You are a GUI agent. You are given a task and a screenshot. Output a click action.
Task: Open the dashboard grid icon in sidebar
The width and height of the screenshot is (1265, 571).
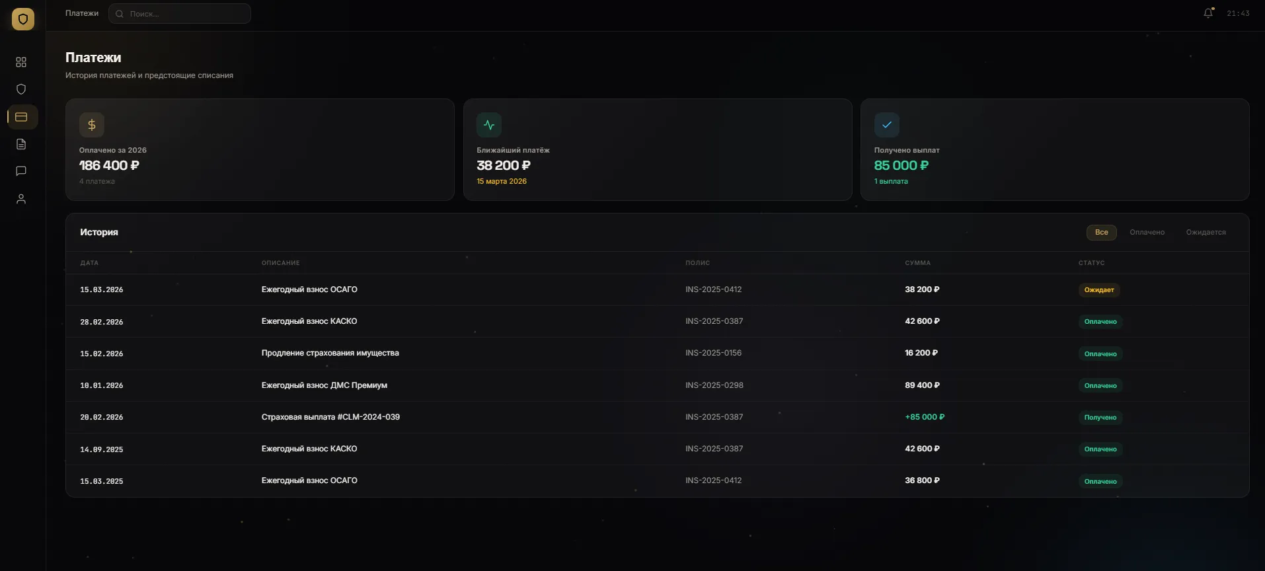(x=21, y=62)
